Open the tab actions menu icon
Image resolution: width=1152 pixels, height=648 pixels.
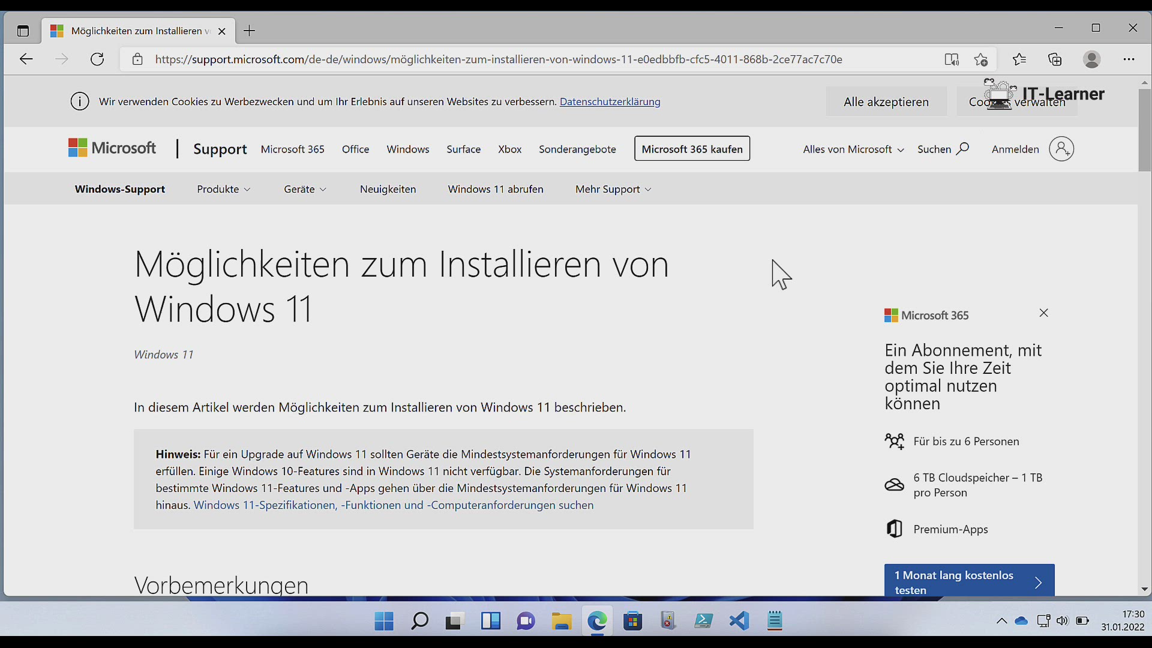pyautogui.click(x=23, y=31)
